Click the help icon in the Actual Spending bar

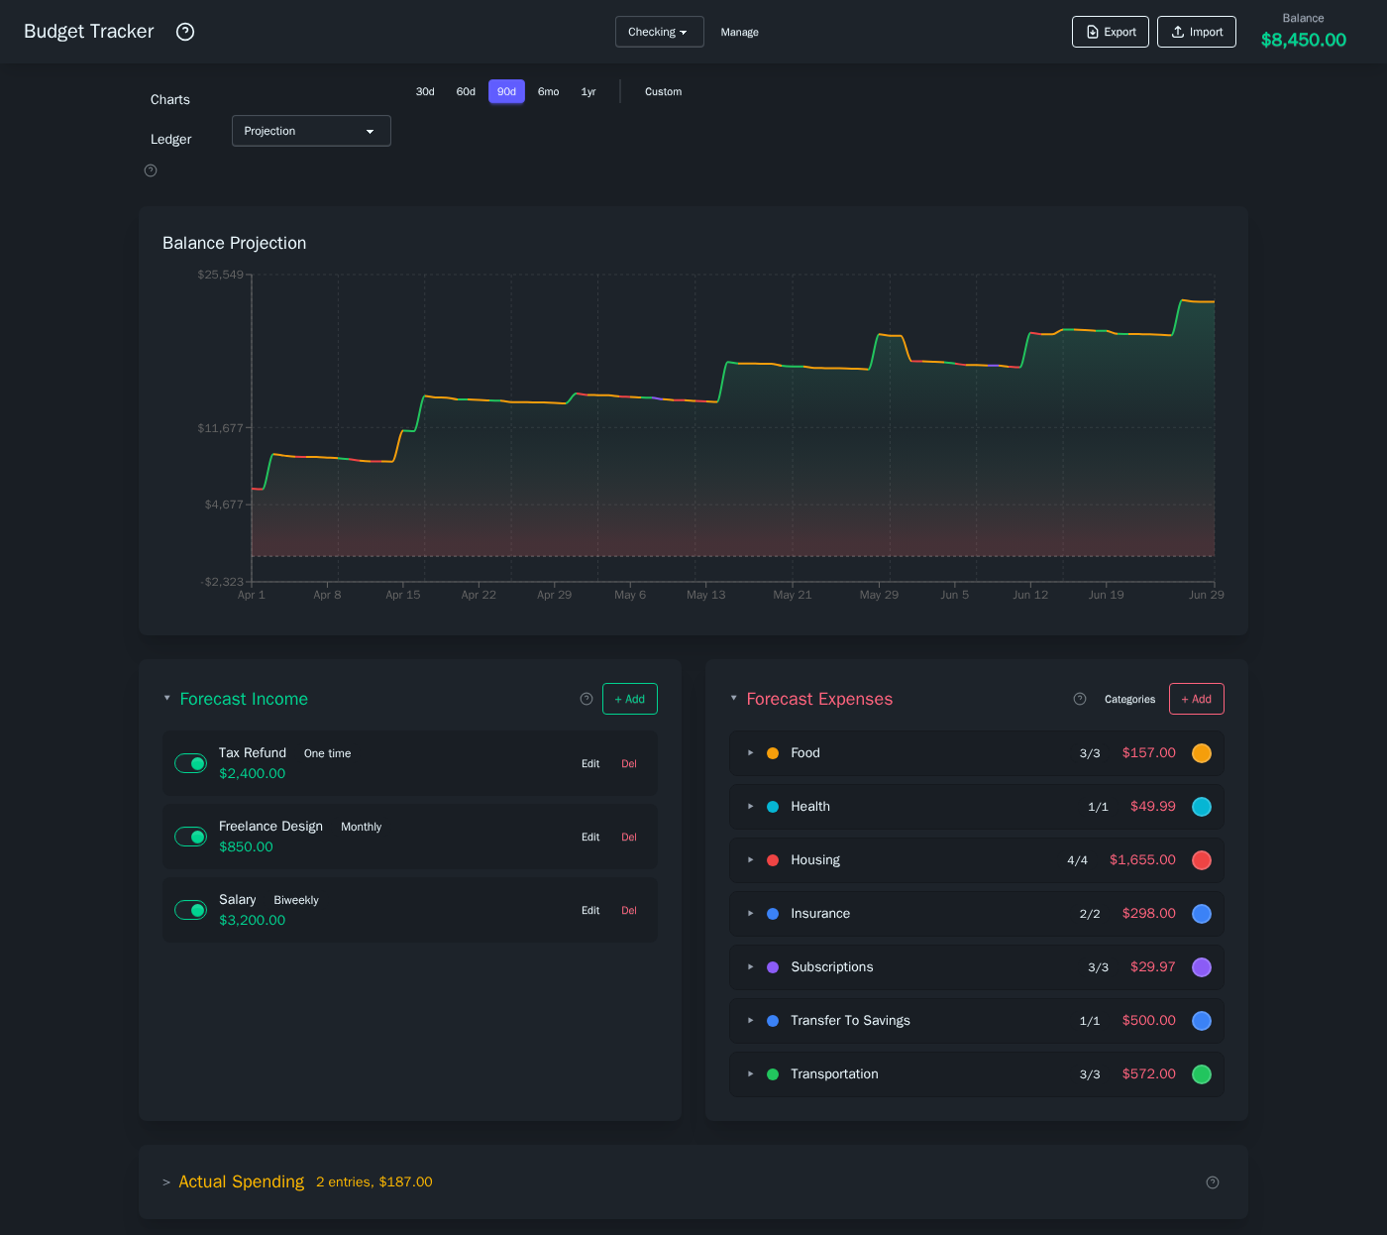(x=1213, y=1181)
